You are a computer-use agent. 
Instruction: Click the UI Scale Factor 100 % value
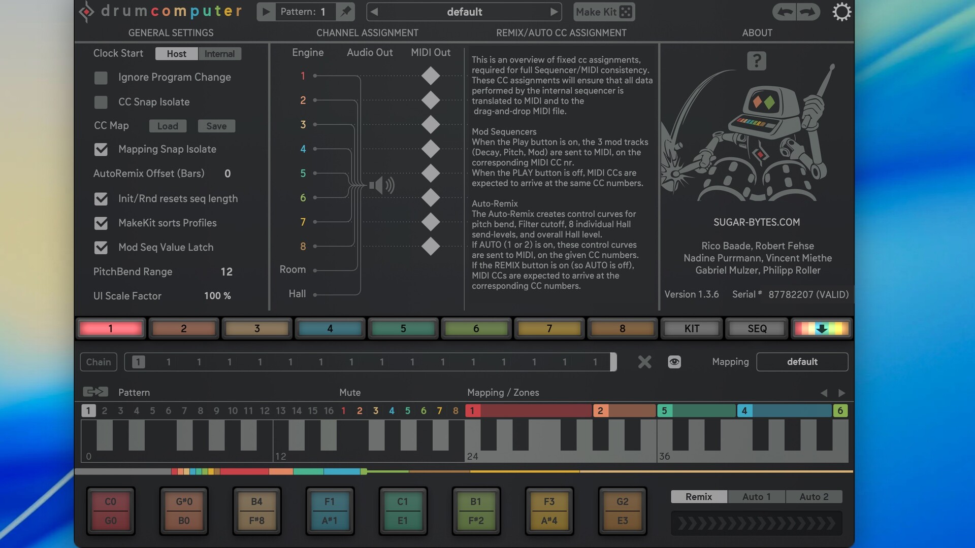(x=217, y=296)
